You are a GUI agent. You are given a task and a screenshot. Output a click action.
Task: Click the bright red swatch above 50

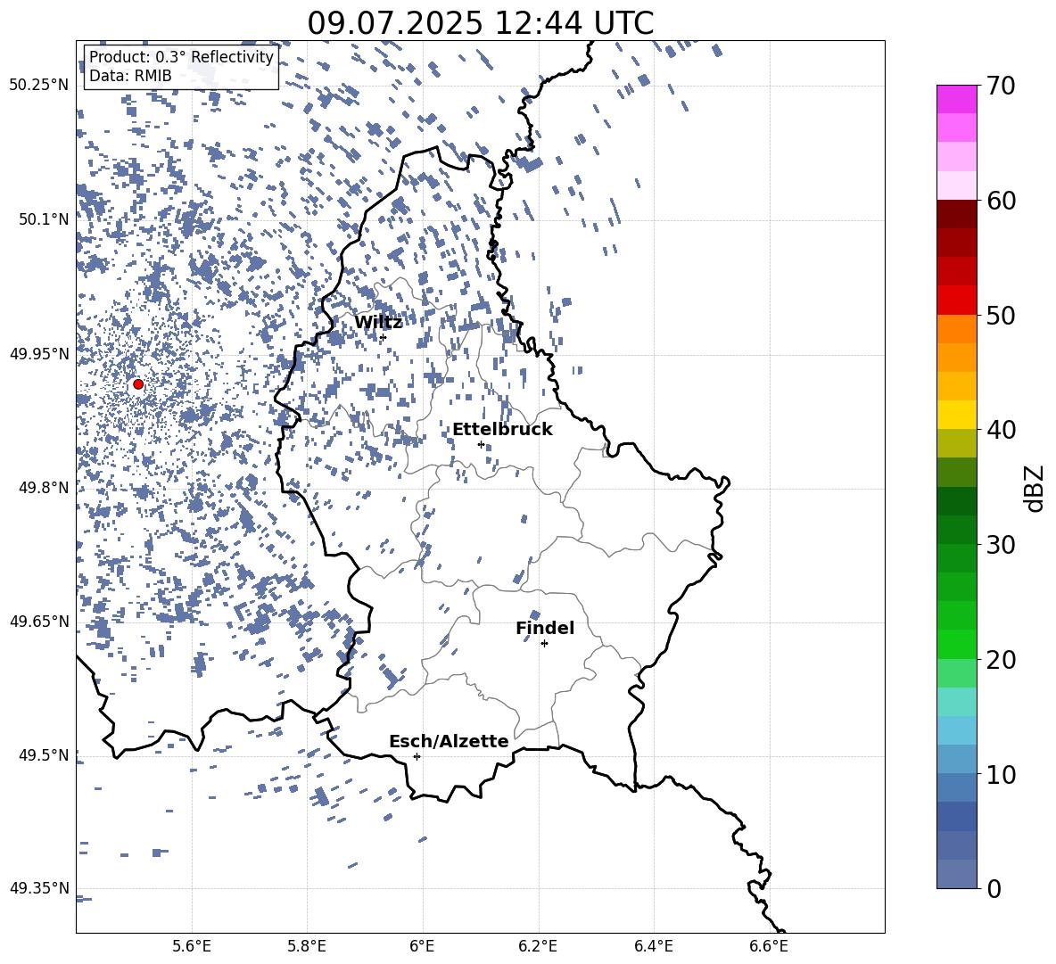[956, 301]
